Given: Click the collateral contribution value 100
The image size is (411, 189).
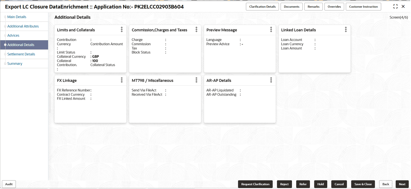Looking at the screenshot, I should [95, 61].
